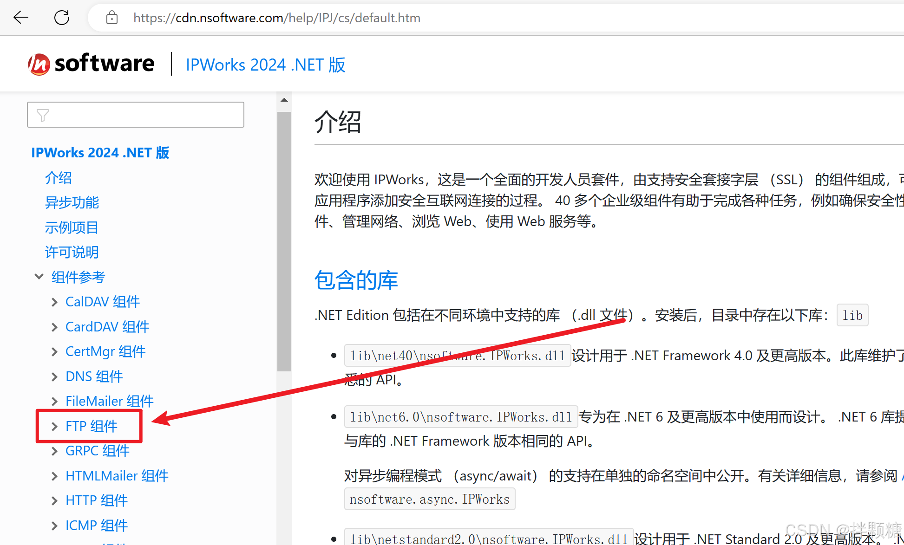
Task: Expand the CardDAV 组件 tree item
Action: [x=54, y=327]
